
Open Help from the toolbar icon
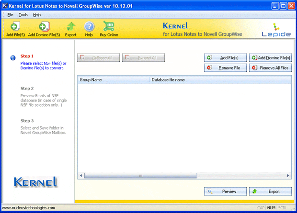click(89, 27)
